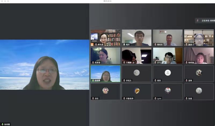Screen dimensions: 215x126
Task: Click the muted mic icon beside 杨光
Action: click(x=124, y=45)
